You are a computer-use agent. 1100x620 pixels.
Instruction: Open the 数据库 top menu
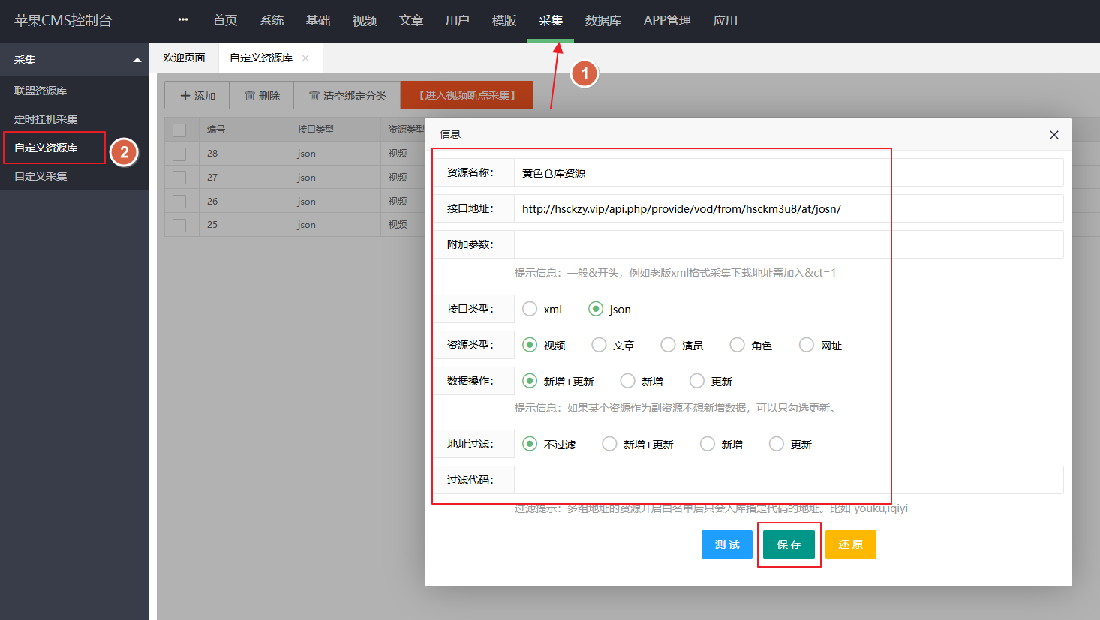click(x=603, y=21)
